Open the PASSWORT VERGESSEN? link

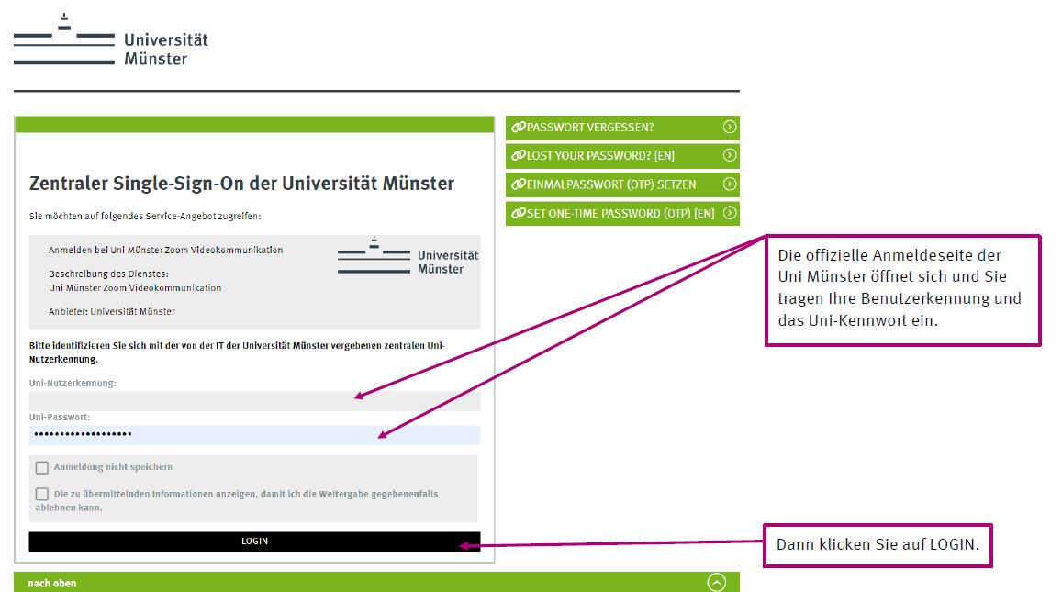[x=590, y=128]
